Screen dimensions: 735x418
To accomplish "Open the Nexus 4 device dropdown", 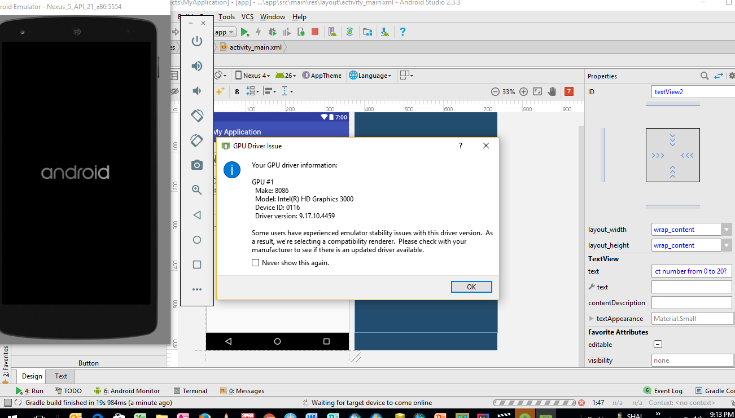I will coord(252,76).
